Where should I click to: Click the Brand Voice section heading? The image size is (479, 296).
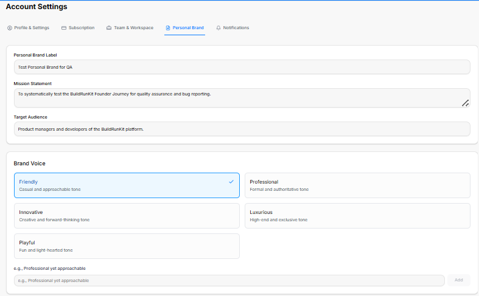click(29, 163)
